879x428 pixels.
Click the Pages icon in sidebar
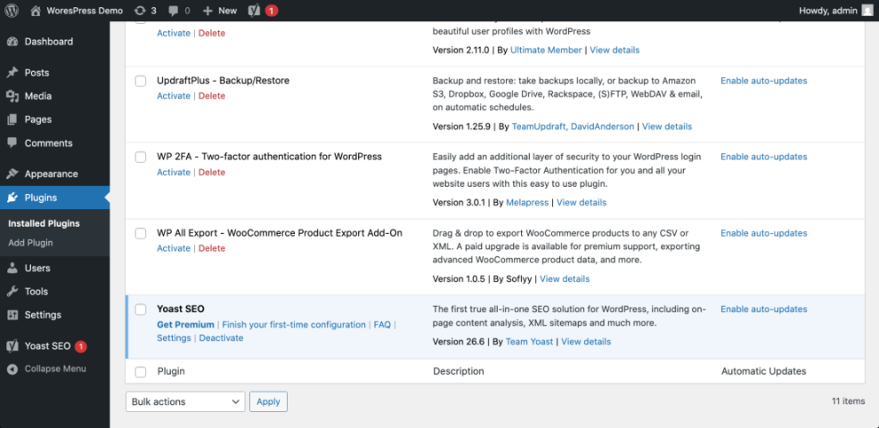(x=12, y=120)
